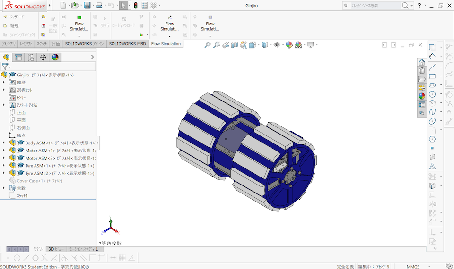The width and height of the screenshot is (454, 269).
Task: Expand the Tyre ASM<2> tree node
Action: click(x=4, y=173)
